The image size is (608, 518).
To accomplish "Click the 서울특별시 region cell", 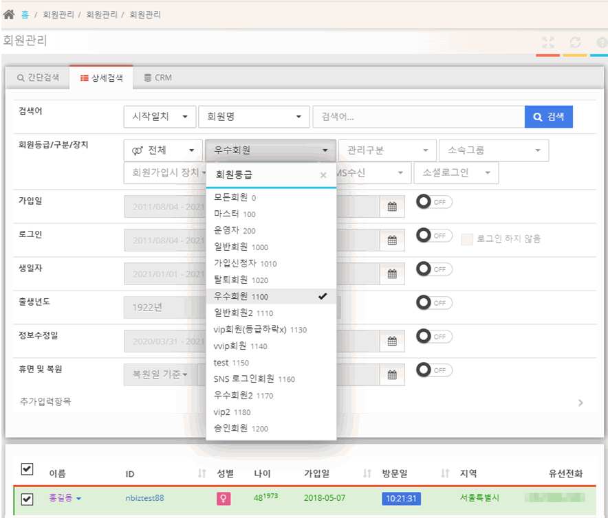I will (479, 498).
